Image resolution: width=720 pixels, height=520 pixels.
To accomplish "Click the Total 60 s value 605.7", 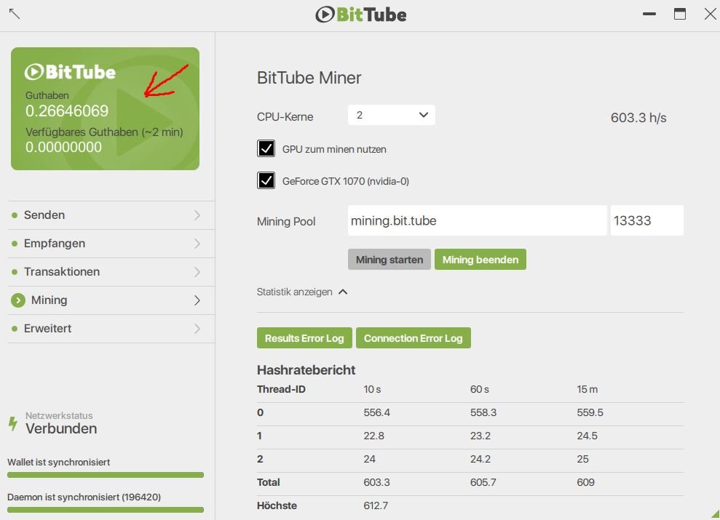I will pos(483,482).
